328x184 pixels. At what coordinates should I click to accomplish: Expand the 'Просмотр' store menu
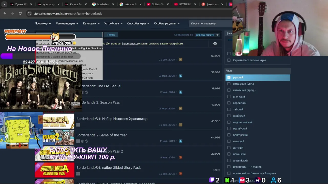coord(43,23)
